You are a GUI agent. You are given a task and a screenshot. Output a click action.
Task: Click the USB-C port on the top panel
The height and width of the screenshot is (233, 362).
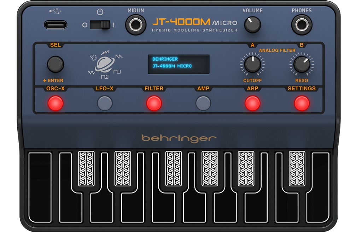tap(56, 25)
